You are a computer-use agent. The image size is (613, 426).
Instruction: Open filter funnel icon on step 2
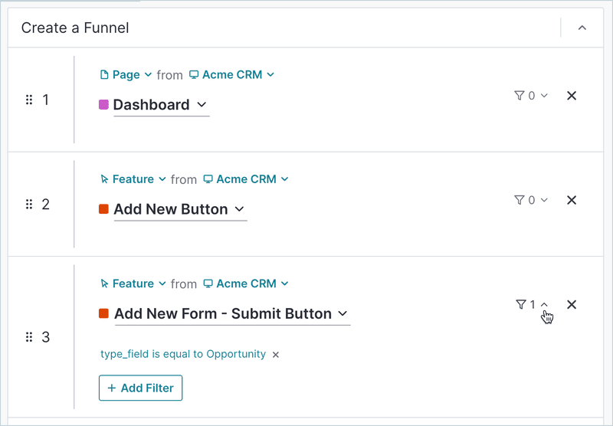tap(530, 200)
